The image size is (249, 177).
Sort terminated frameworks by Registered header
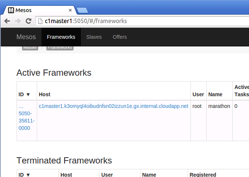point(203,175)
